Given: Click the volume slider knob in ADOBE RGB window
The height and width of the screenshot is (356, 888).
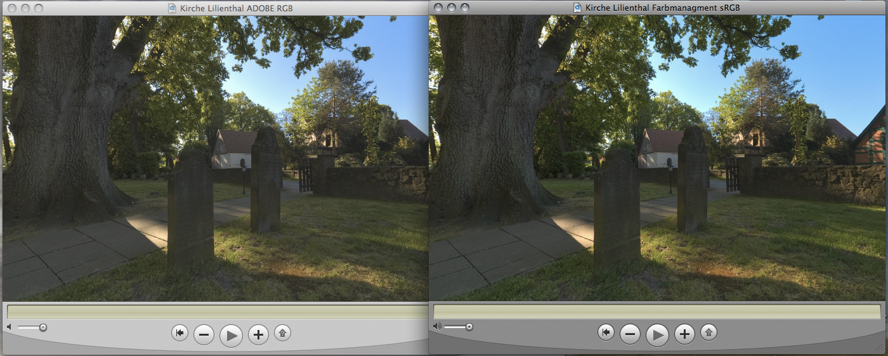Looking at the screenshot, I should click(x=42, y=327).
